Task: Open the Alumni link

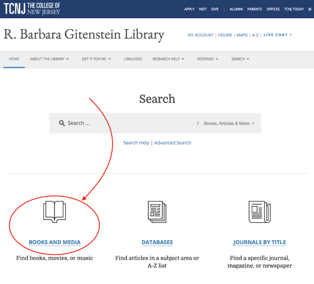Action: (x=236, y=9)
